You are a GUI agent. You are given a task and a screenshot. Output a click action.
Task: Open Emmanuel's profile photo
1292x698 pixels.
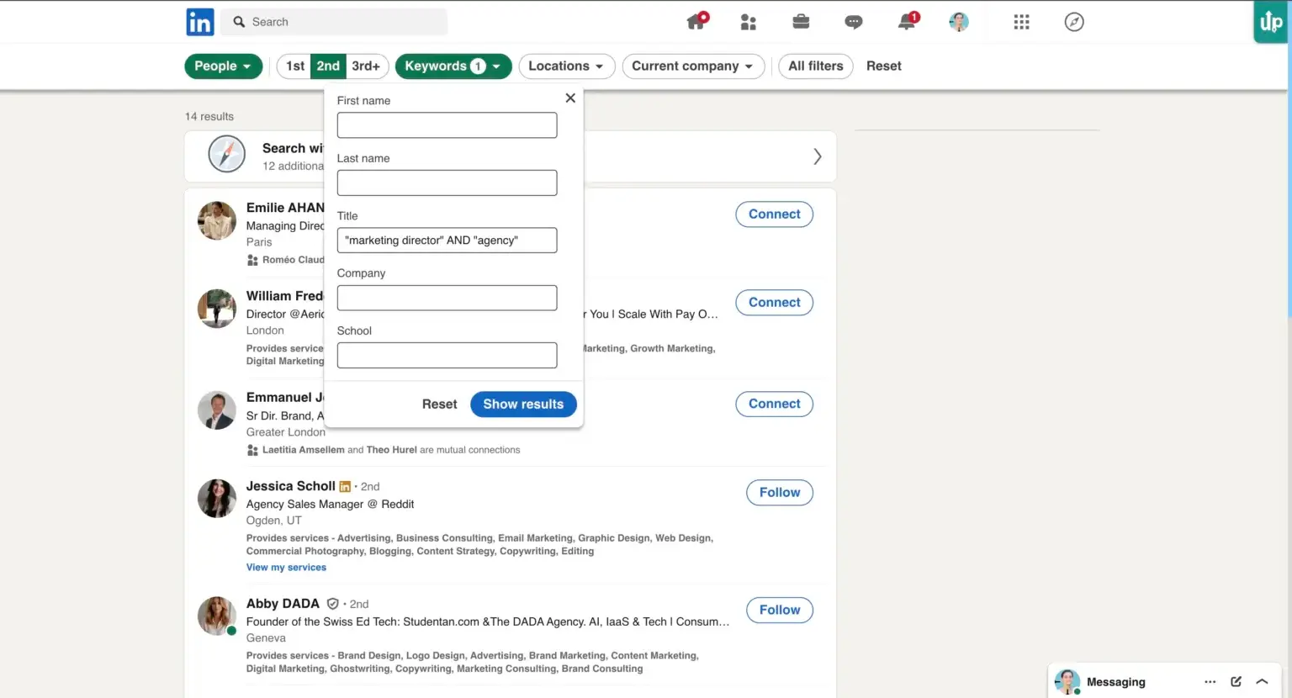(x=217, y=410)
